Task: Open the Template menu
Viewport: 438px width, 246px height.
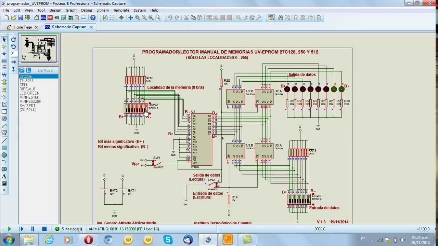Action: pyautogui.click(x=121, y=10)
